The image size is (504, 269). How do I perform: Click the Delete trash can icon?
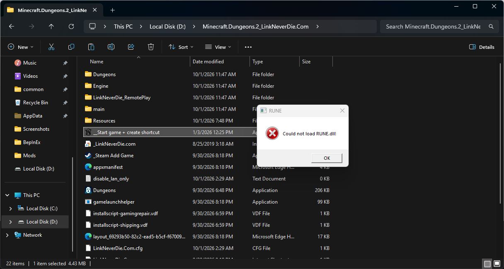coord(151,47)
